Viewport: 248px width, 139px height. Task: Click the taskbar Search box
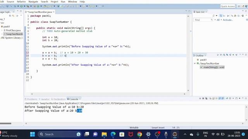click(x=60, y=134)
